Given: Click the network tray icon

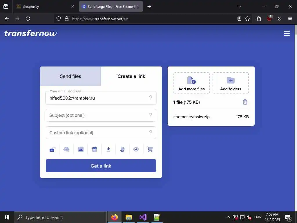Looking at the screenshot, I should (x=242, y=217).
